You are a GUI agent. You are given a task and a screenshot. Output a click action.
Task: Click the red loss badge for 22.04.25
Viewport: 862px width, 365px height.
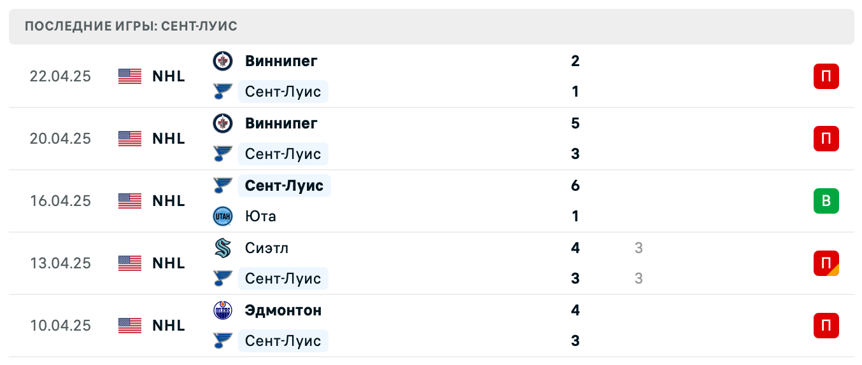coord(826,76)
